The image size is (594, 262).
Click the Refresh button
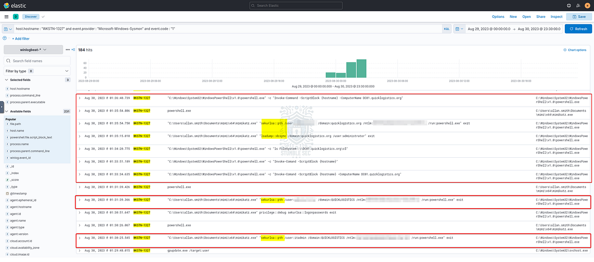click(x=578, y=29)
